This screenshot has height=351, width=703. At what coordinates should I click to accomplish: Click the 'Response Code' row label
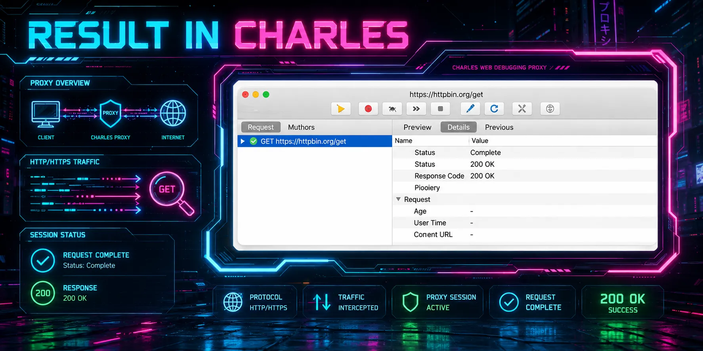tap(439, 176)
